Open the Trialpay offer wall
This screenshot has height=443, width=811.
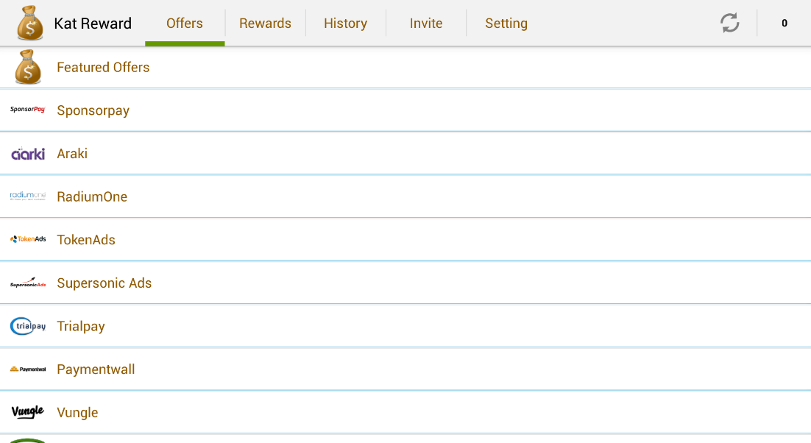[x=405, y=326]
